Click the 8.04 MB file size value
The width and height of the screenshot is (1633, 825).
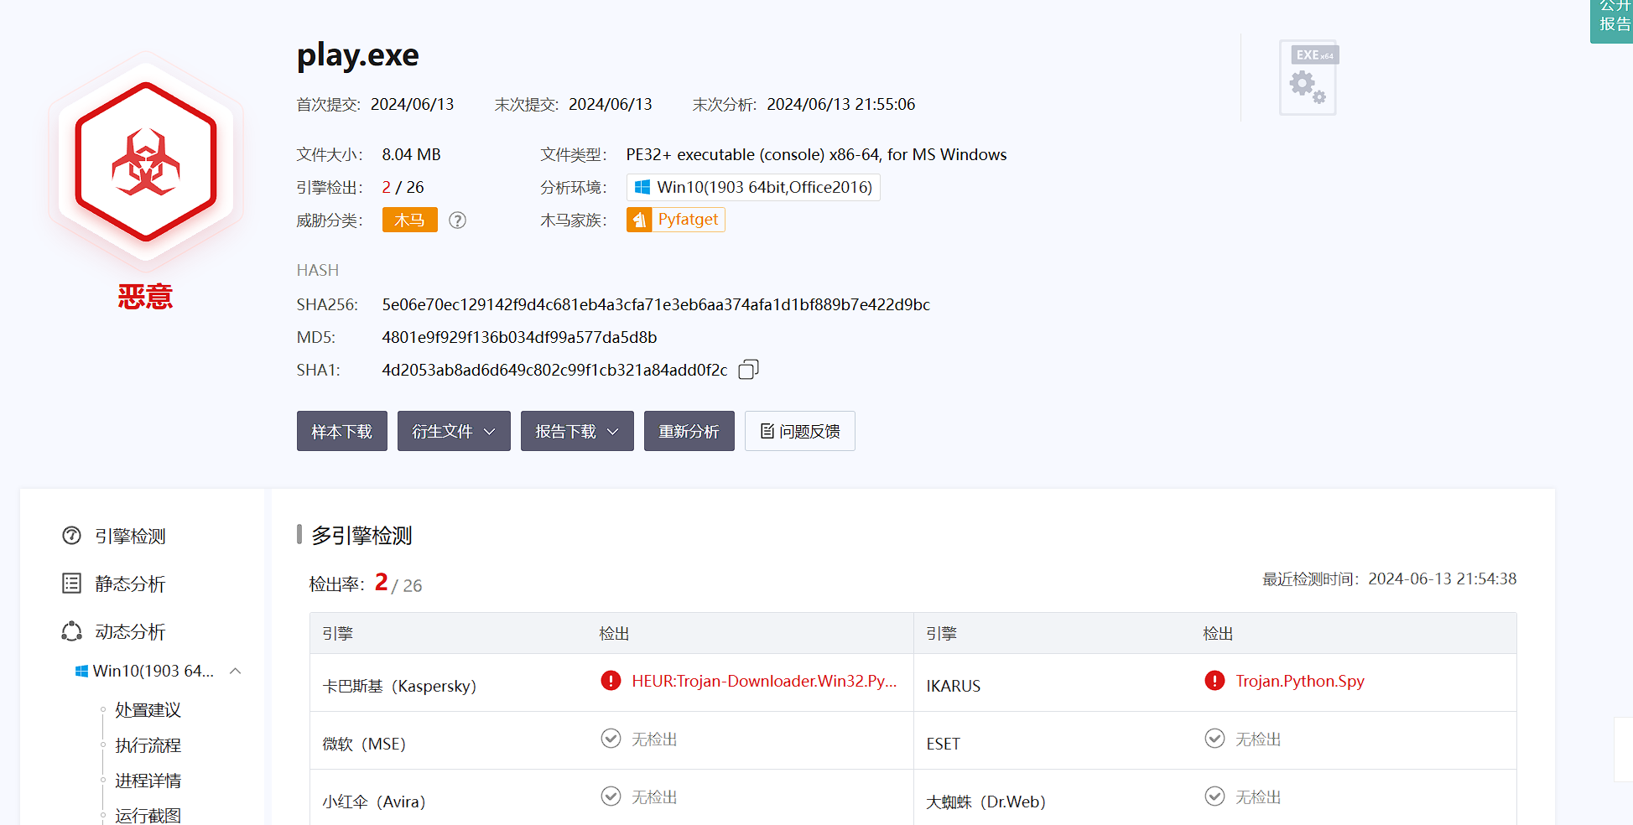411,154
